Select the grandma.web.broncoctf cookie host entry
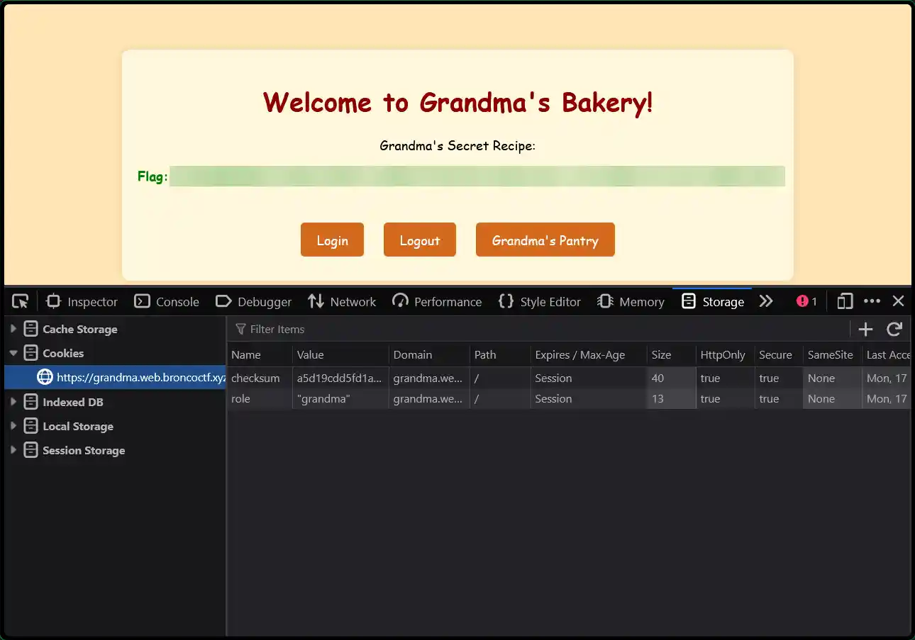Viewport: 915px width, 640px height. click(x=115, y=377)
